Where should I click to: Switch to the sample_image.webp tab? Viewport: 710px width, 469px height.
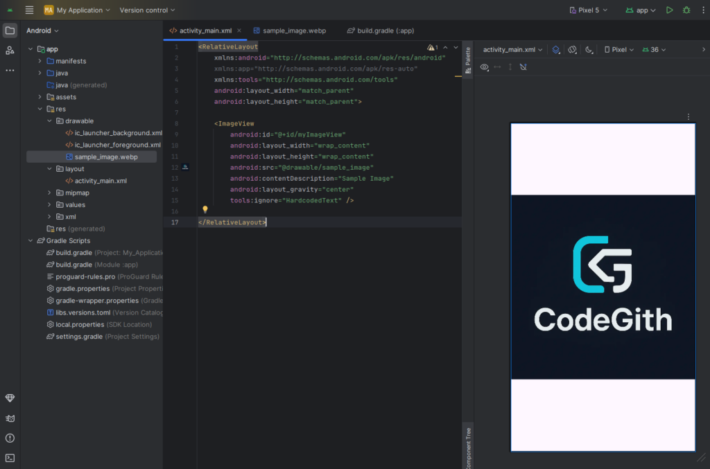[x=290, y=30]
